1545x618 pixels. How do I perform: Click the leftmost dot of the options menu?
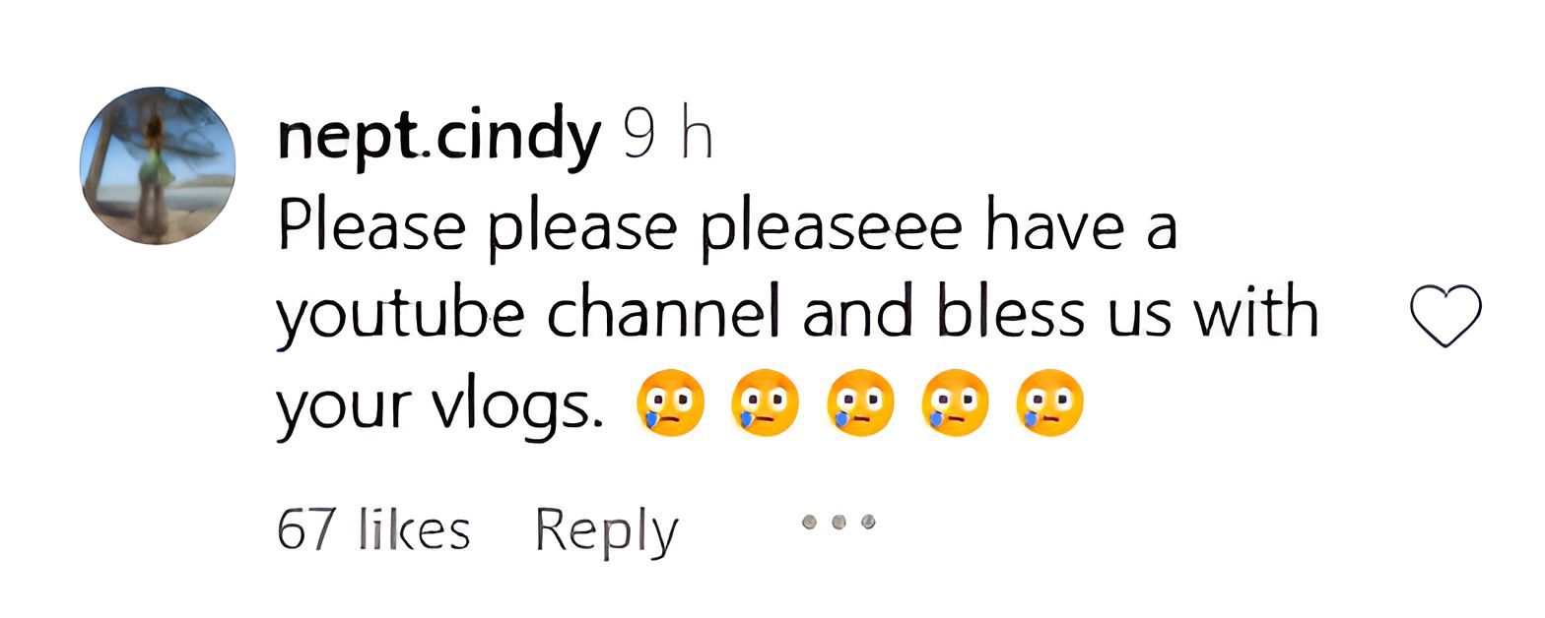coord(810,522)
